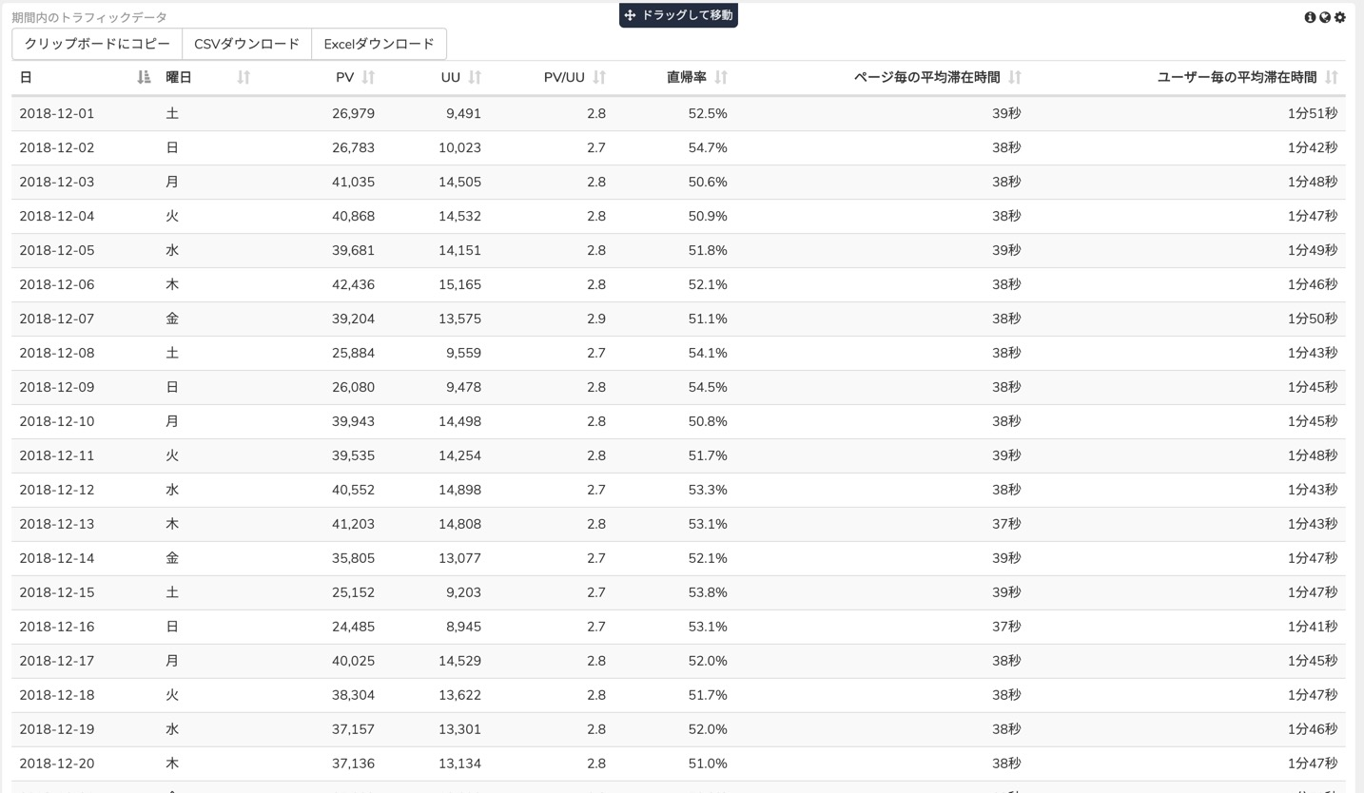
Task: Click PV value 26,979
Action: [x=353, y=113]
